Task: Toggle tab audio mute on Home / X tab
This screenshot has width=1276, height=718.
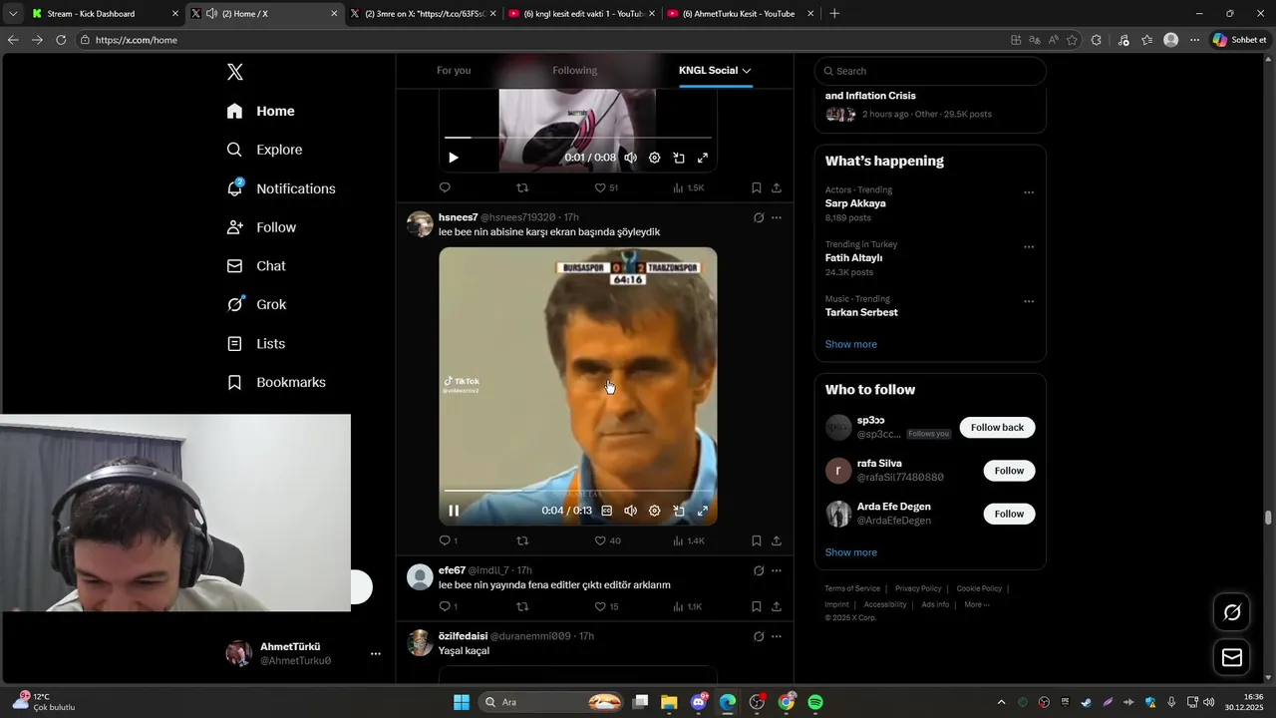Action: (x=211, y=14)
